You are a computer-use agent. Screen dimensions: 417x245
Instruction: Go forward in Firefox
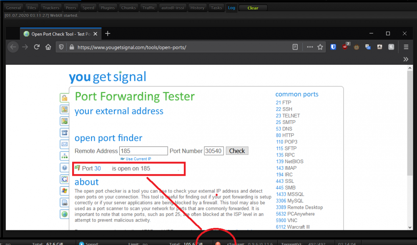click(x=25, y=47)
